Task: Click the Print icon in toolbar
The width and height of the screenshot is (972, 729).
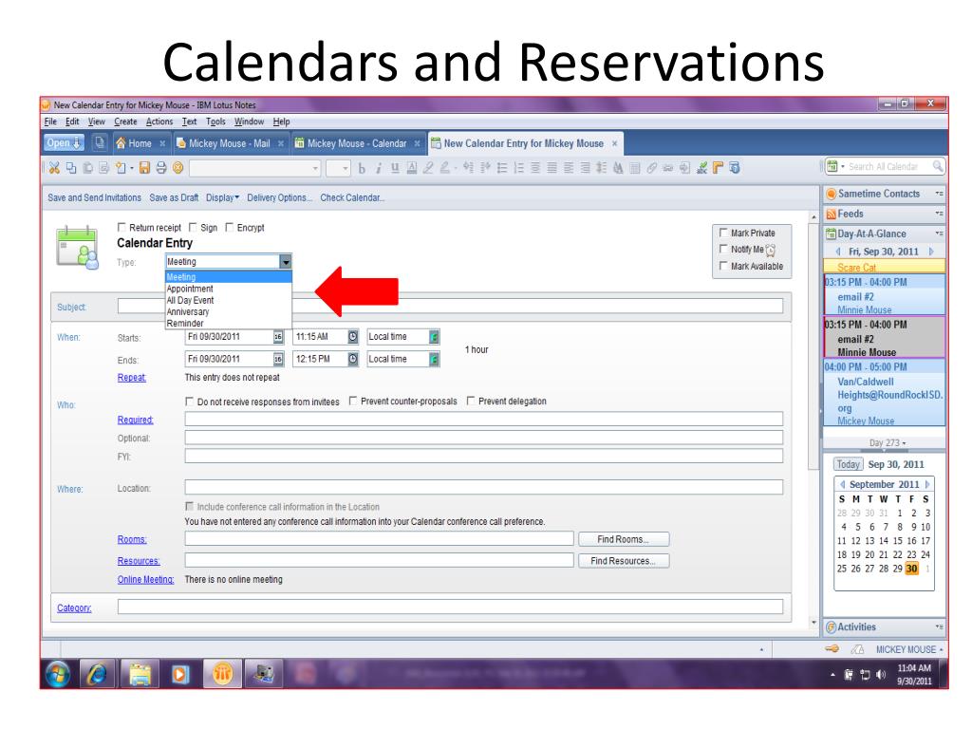Action: (161, 168)
